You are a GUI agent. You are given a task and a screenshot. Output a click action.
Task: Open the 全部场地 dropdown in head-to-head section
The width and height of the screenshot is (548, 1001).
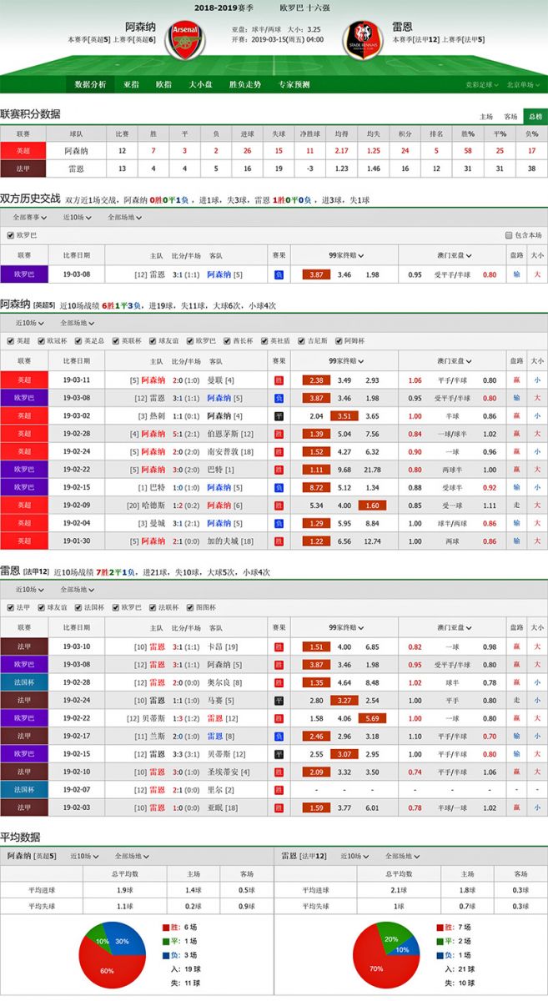(124, 217)
